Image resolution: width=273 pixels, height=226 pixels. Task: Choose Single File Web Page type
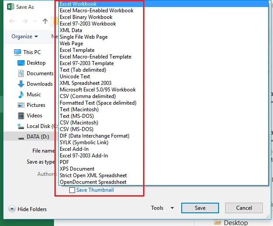coord(163,37)
